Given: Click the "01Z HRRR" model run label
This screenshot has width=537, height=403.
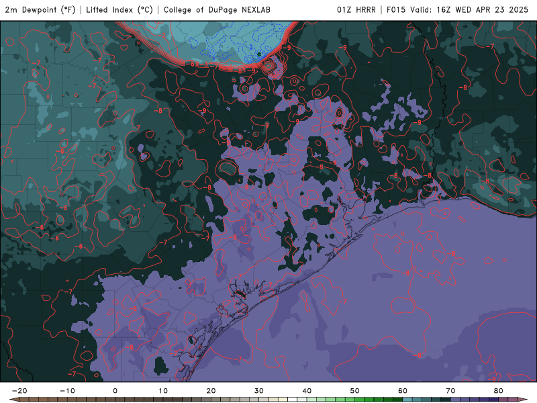Looking at the screenshot, I should coord(356,10).
